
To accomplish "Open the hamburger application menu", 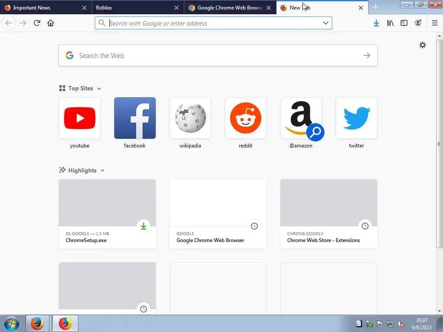I will (x=435, y=23).
